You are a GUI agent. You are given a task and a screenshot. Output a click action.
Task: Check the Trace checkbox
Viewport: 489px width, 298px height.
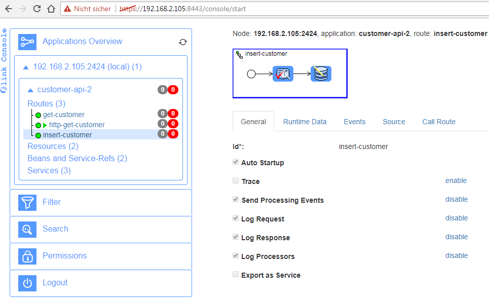pos(236,181)
